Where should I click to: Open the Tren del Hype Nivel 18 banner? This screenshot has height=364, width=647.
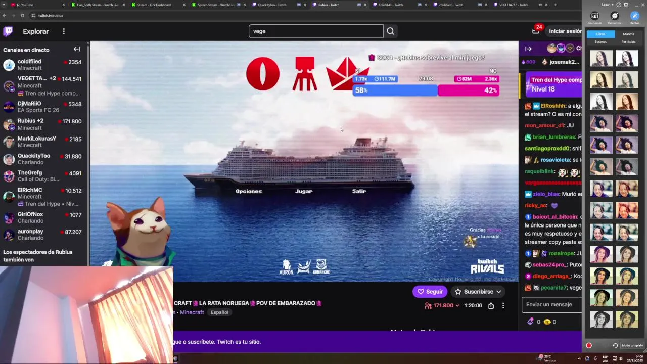coord(553,84)
